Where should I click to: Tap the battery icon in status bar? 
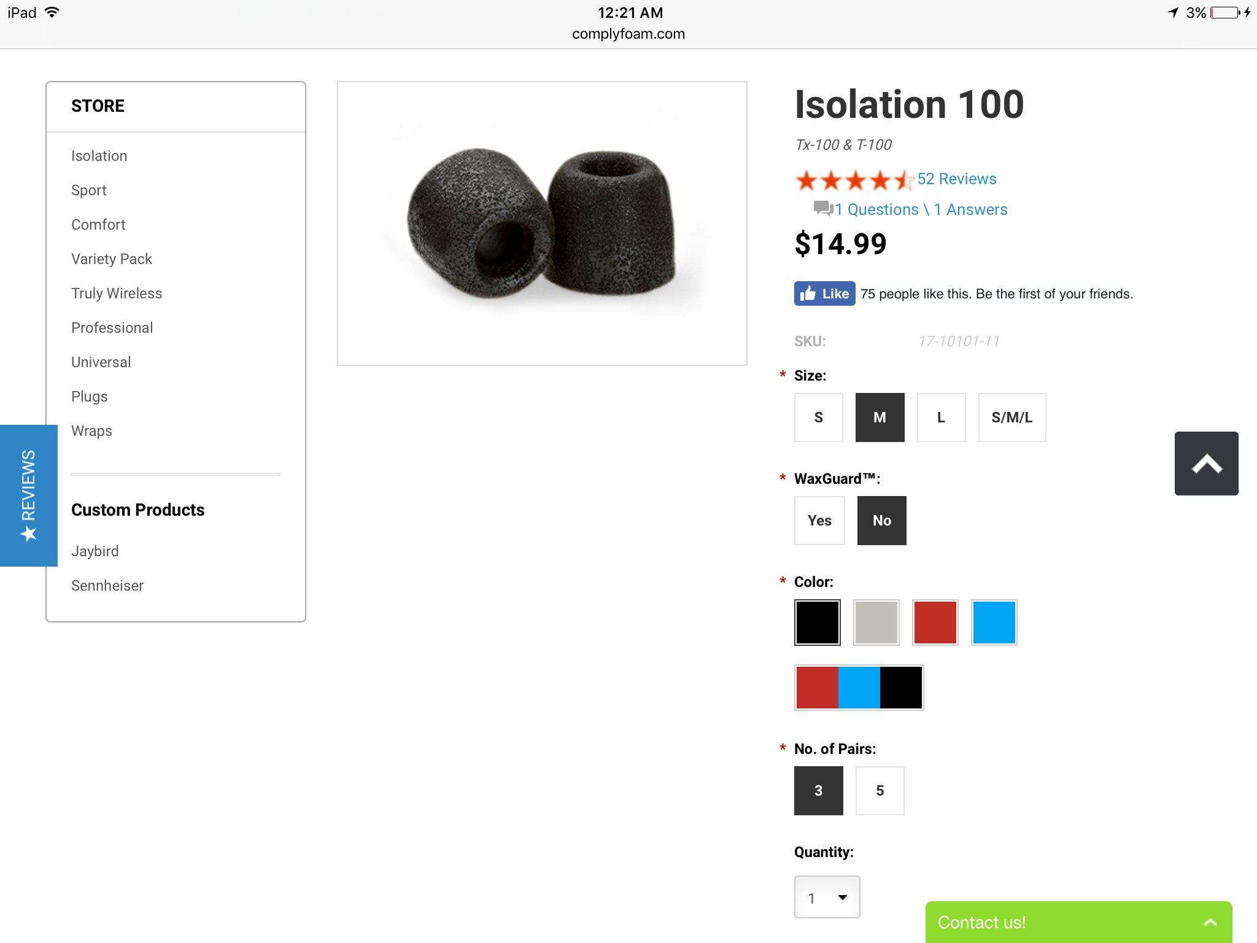point(1224,12)
